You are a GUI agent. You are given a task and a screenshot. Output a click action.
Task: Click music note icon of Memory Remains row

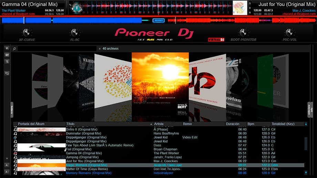pos(15,173)
